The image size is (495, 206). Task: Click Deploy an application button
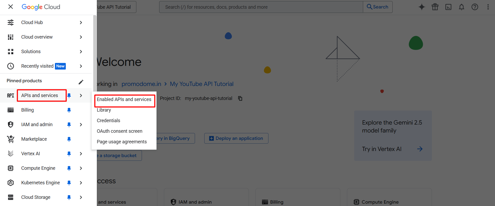click(x=236, y=138)
